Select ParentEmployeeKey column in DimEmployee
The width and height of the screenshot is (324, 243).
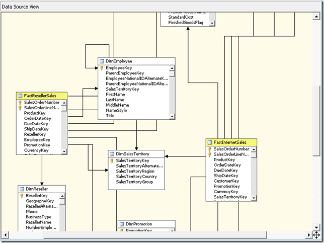[x=125, y=73]
